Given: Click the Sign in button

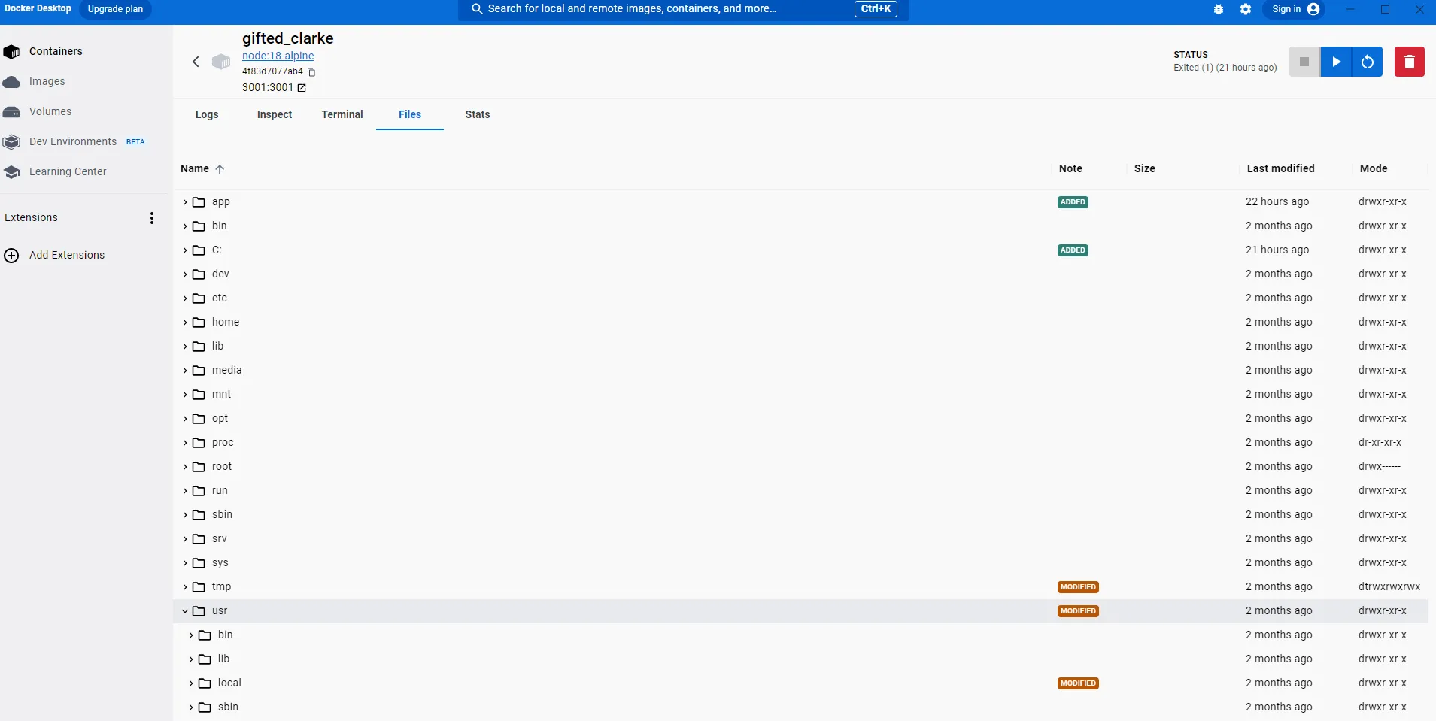Looking at the screenshot, I should coord(1294,9).
